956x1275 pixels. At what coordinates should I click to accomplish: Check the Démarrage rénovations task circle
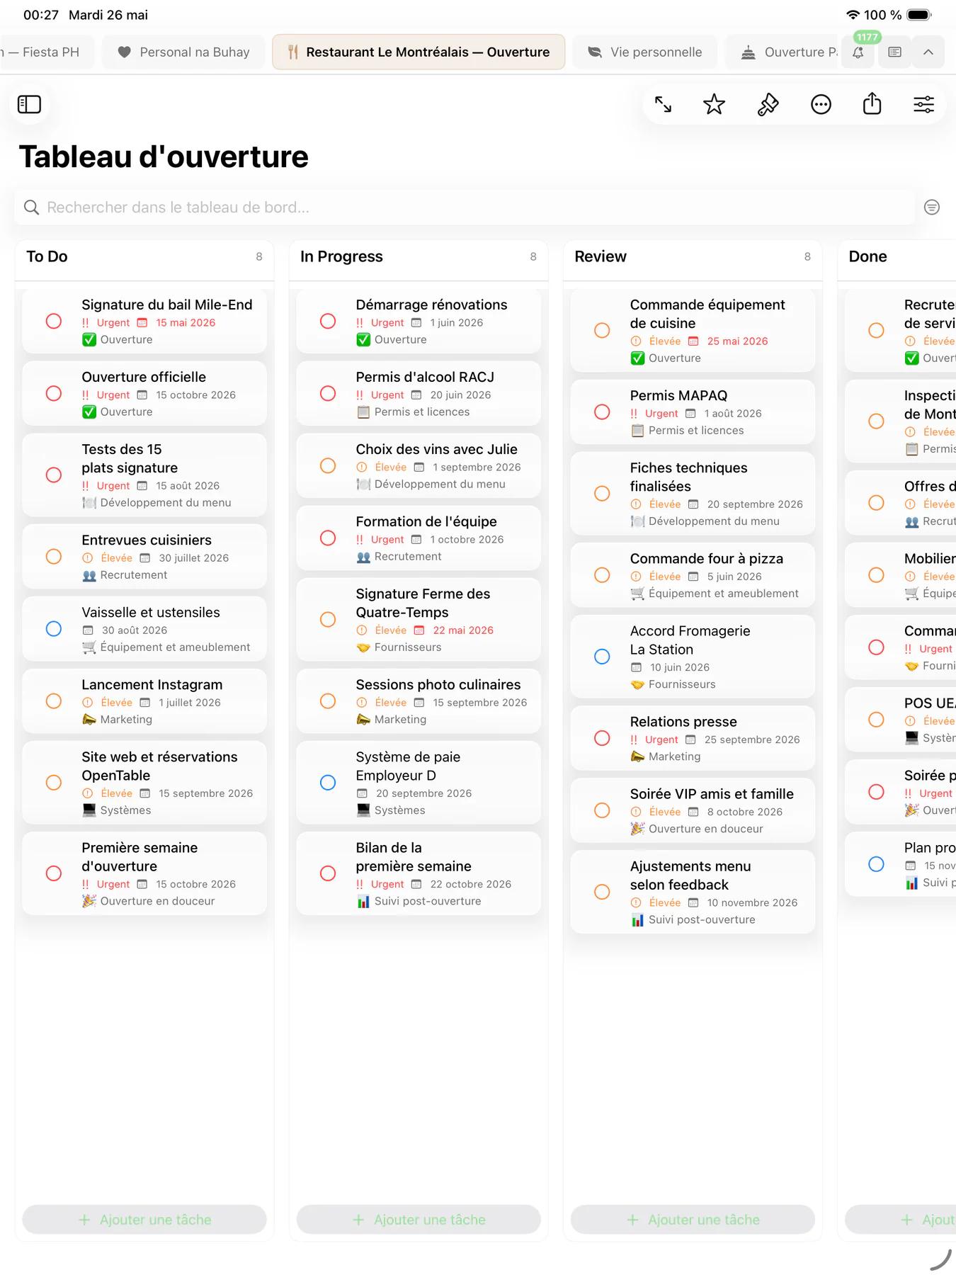(328, 321)
